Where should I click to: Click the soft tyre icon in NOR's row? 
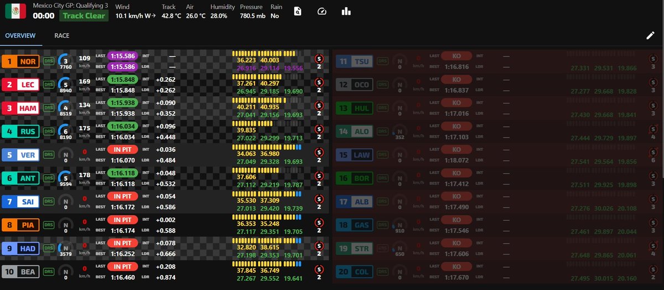(x=319, y=58)
